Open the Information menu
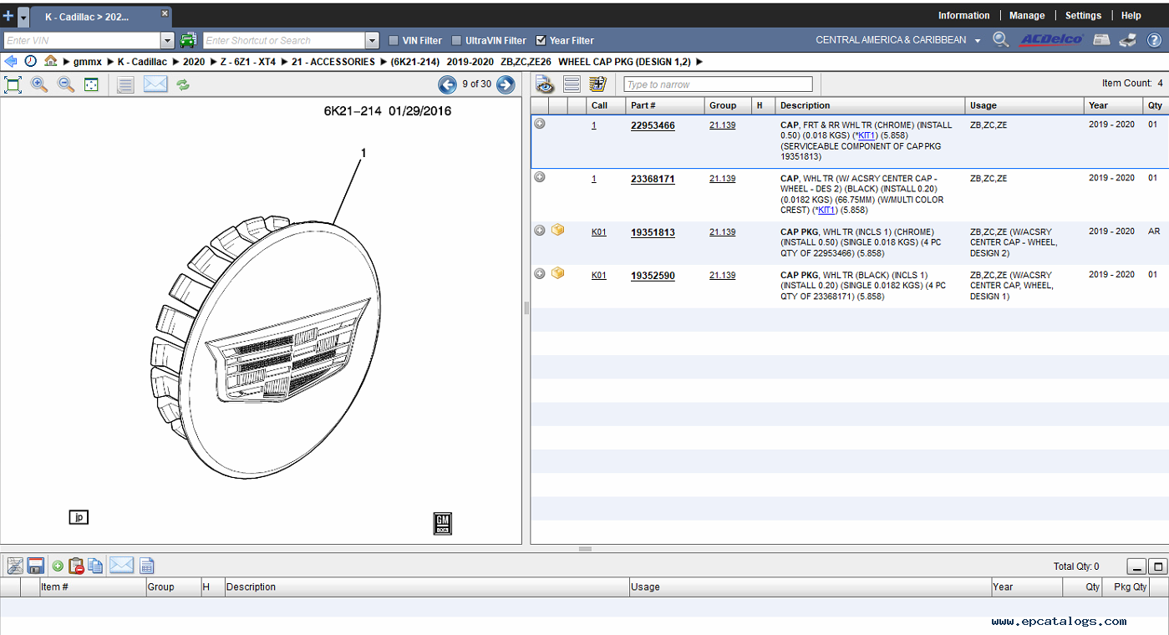 [963, 15]
